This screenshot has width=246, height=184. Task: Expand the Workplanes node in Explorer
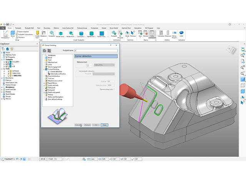[x=2, y=87]
